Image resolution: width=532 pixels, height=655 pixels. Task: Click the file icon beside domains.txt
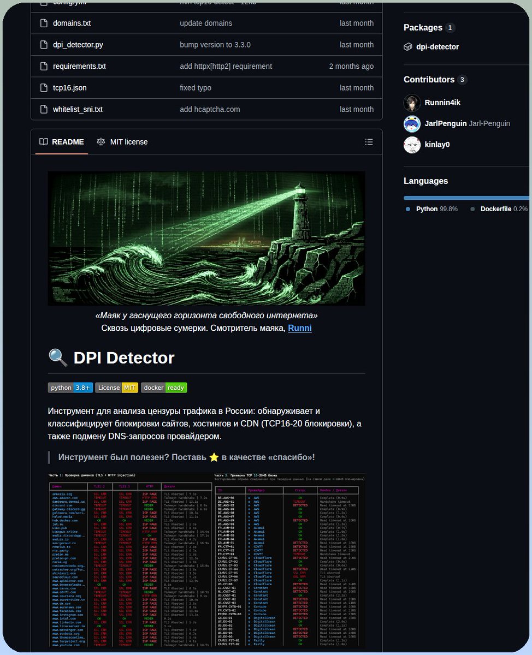[x=44, y=23]
